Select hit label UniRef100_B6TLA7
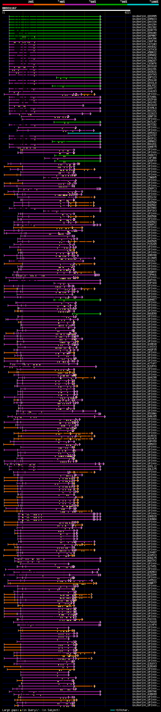161x712 pixels. click(x=144, y=122)
